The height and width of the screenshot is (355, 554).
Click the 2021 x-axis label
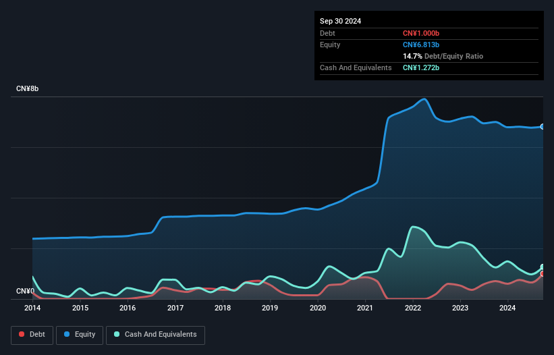click(x=365, y=308)
